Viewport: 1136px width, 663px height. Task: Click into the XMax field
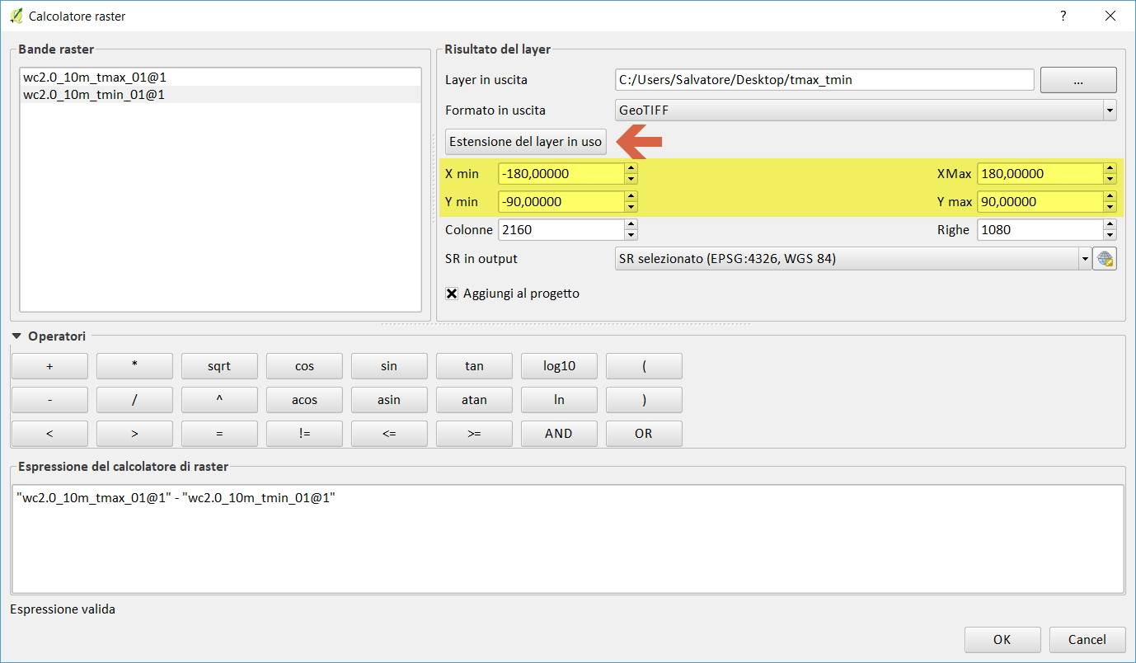coord(1040,174)
